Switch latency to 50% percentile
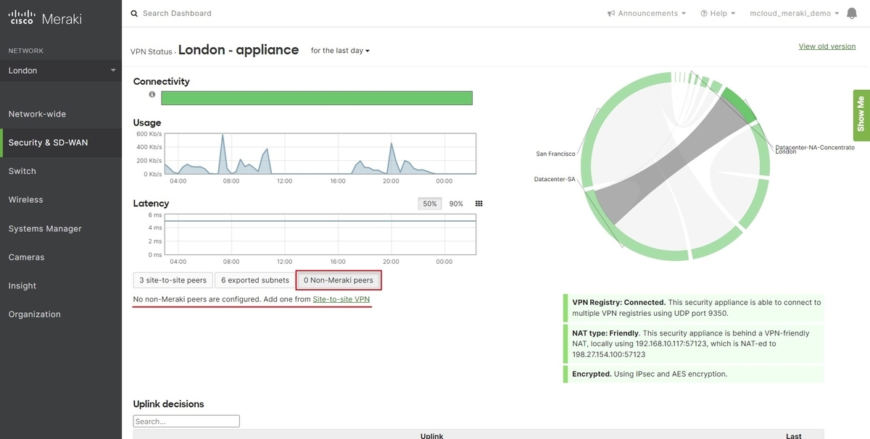 pyautogui.click(x=430, y=204)
